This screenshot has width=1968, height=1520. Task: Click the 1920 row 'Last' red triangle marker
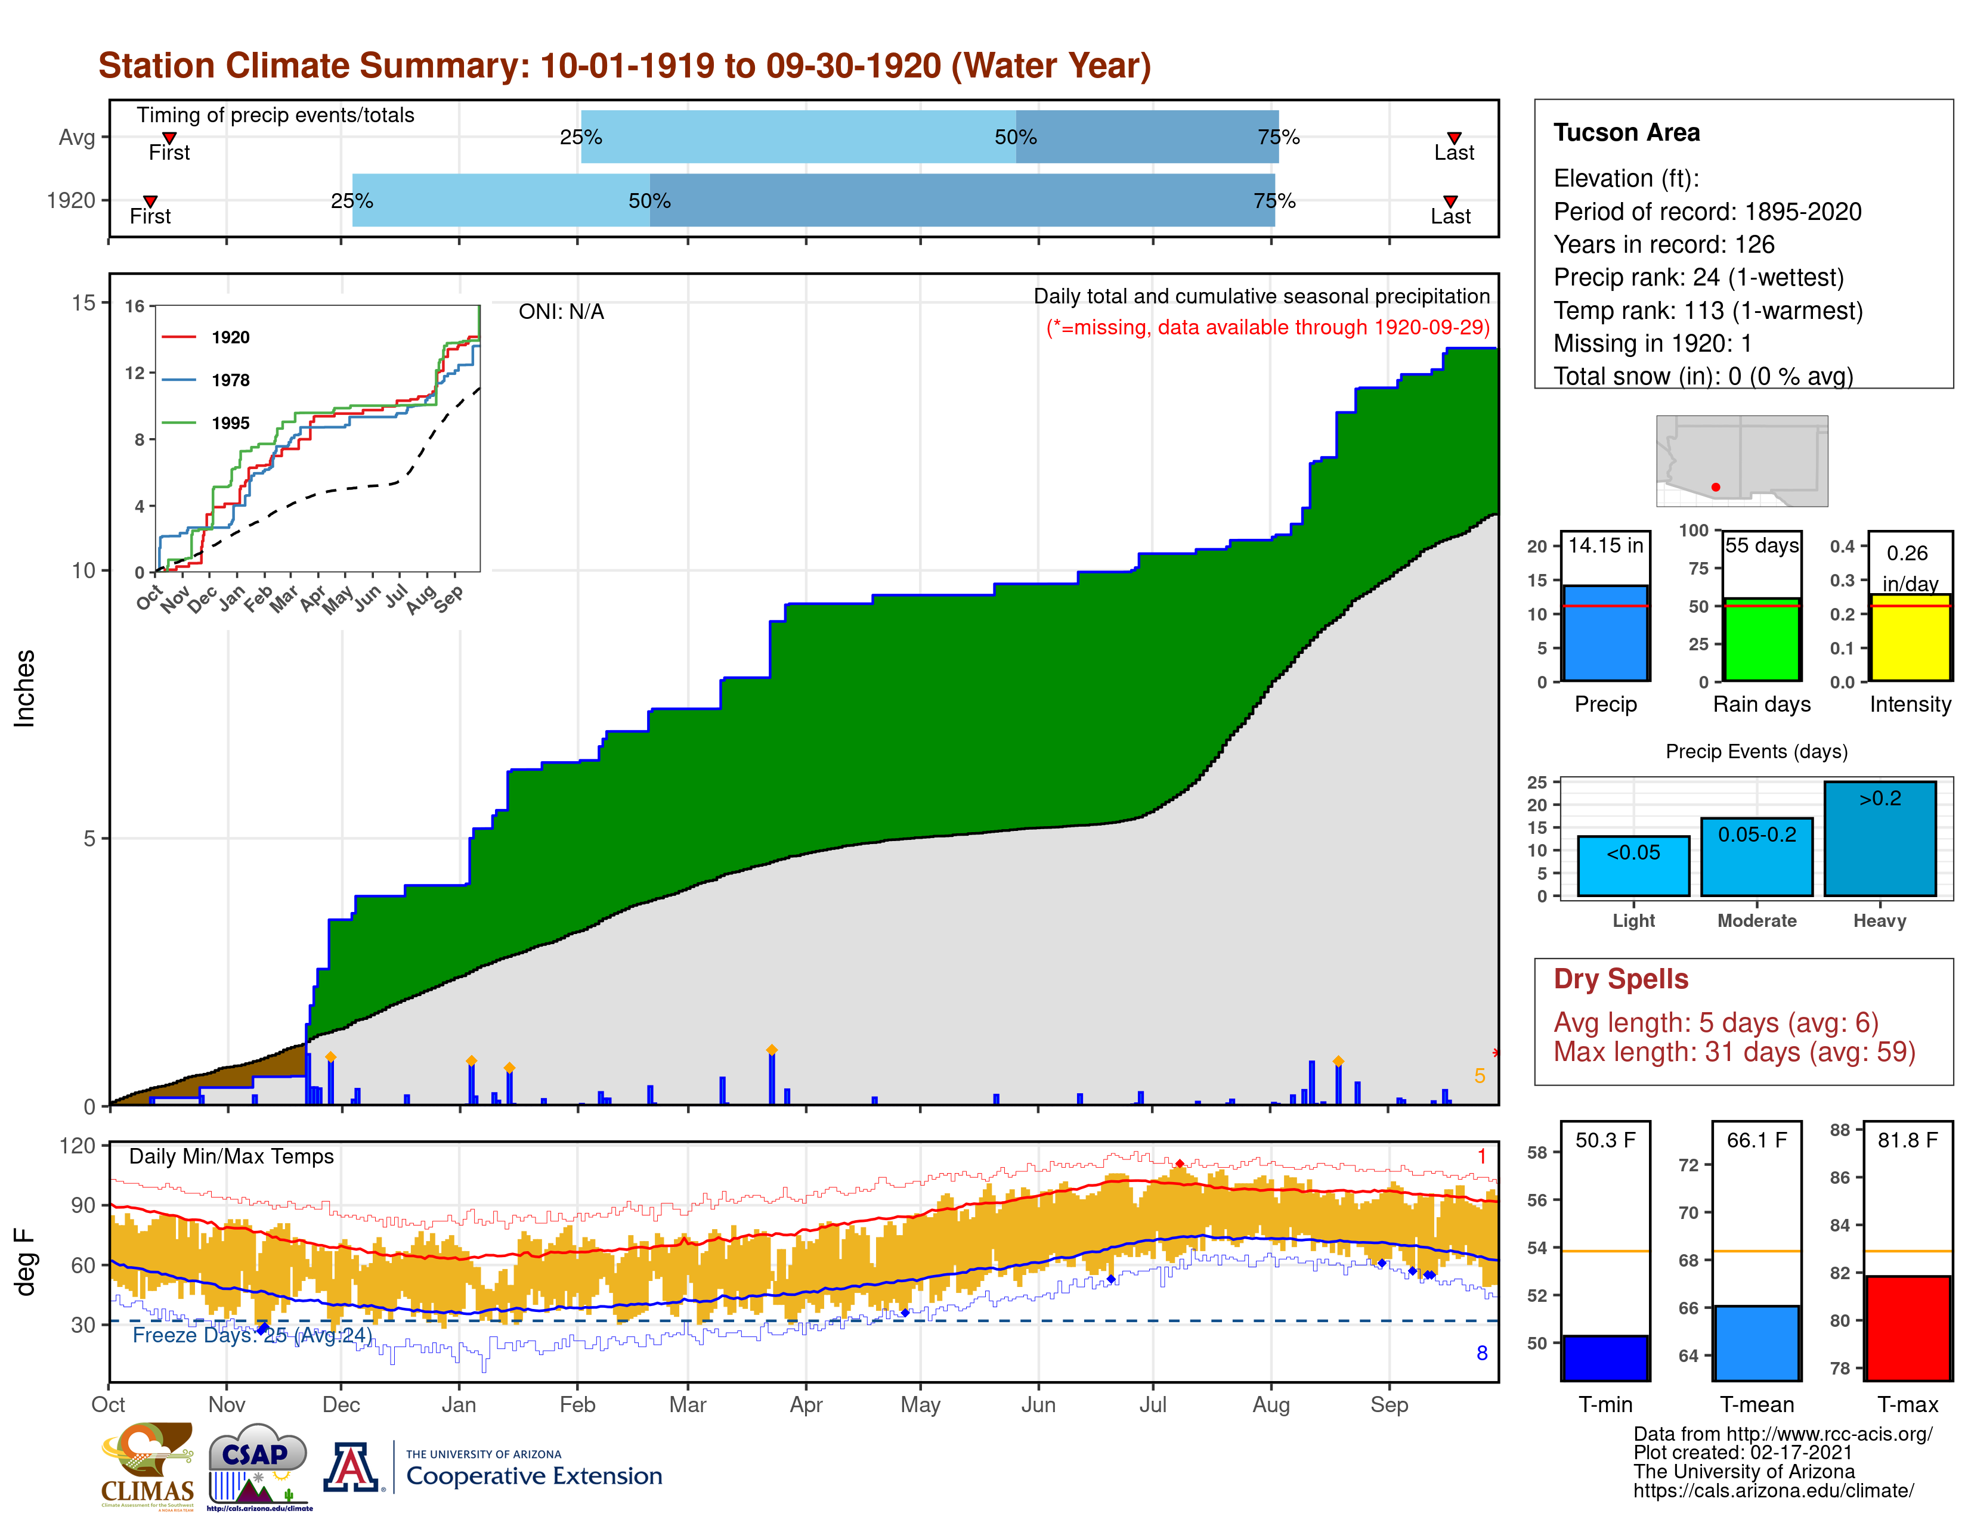pyautogui.click(x=1450, y=201)
